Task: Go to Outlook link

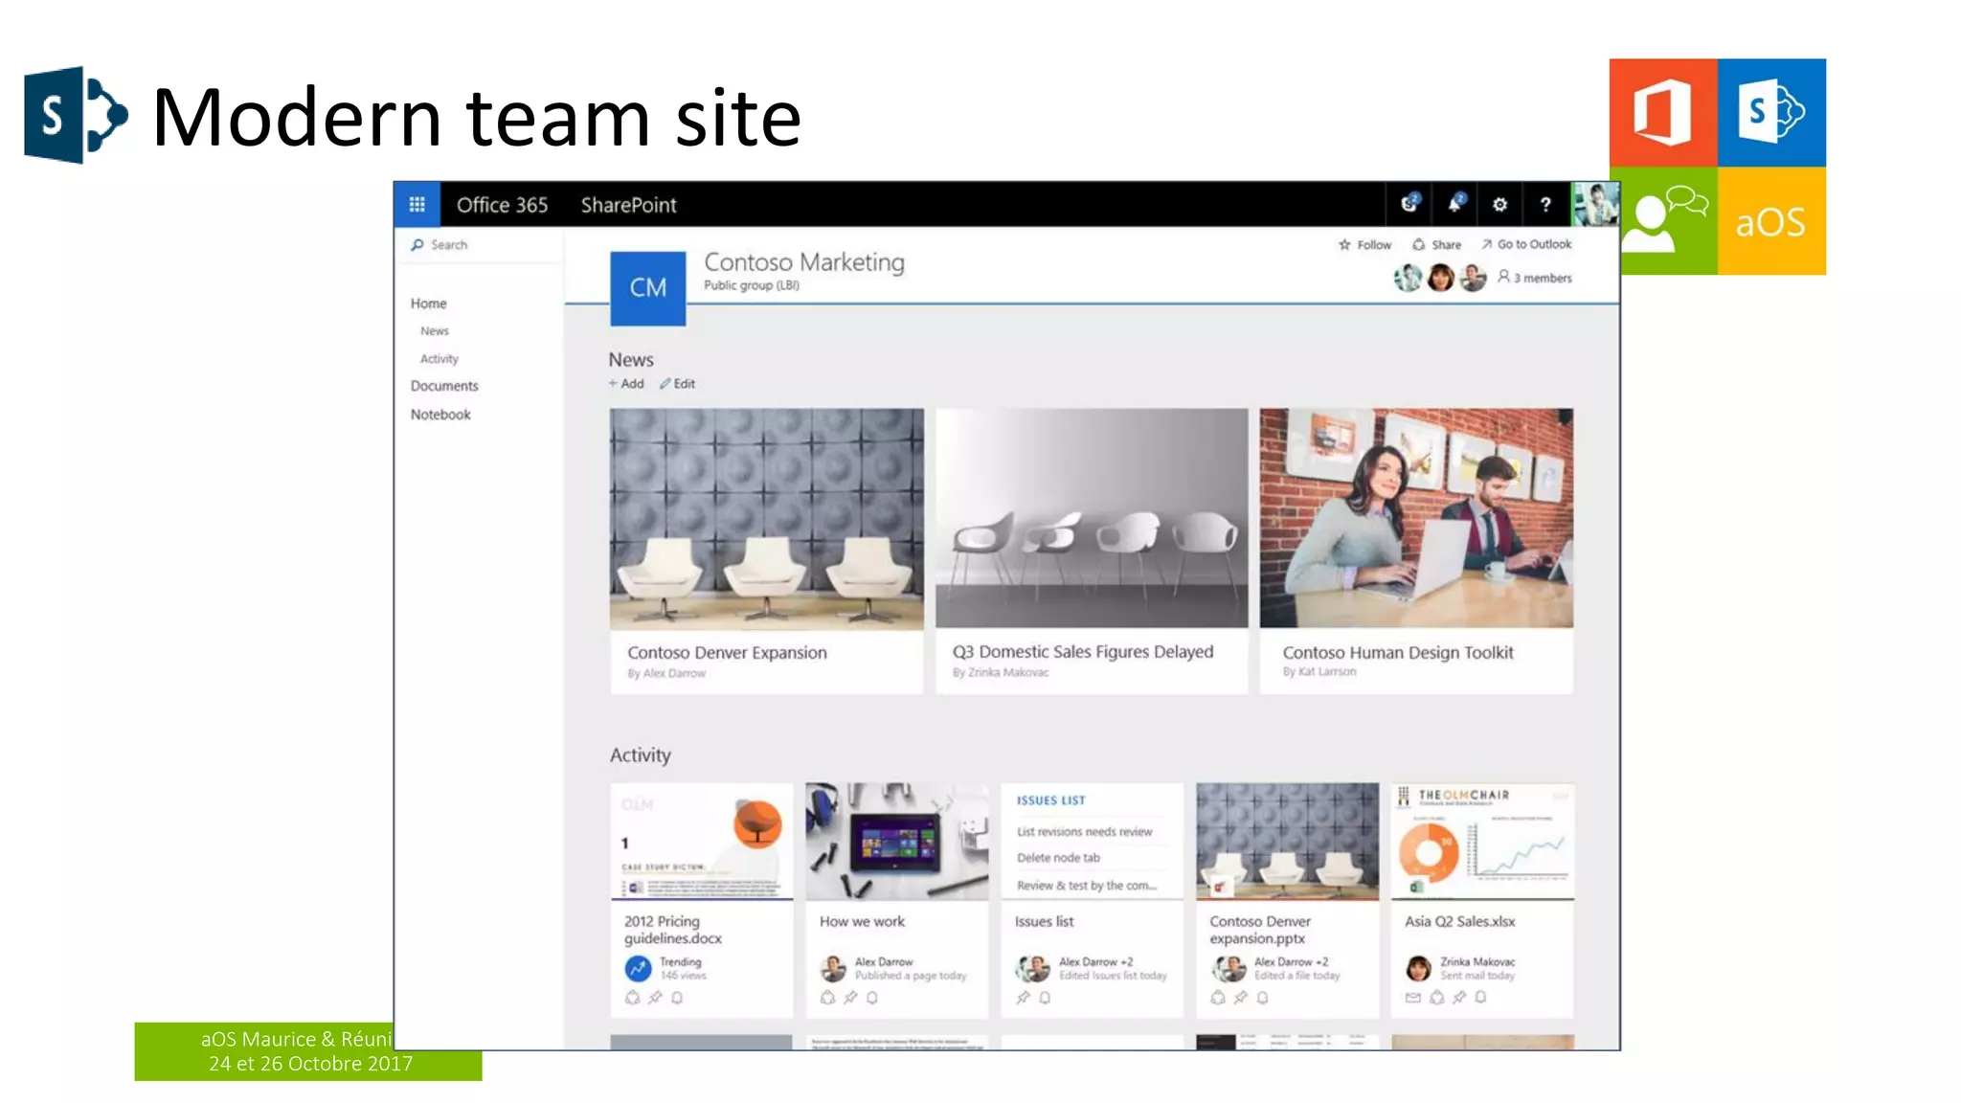Action: [1526, 244]
